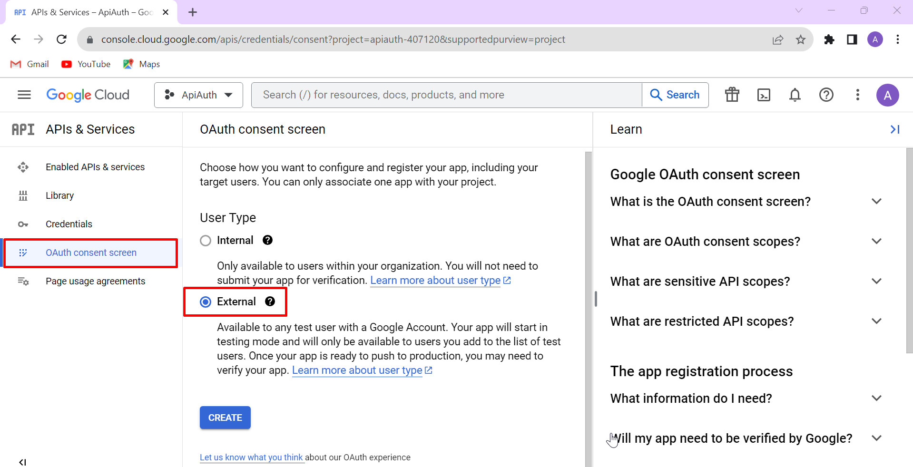913x467 pixels.
Task: Expand 'Will my app need to be verified by Google?'
Action: coord(877,438)
